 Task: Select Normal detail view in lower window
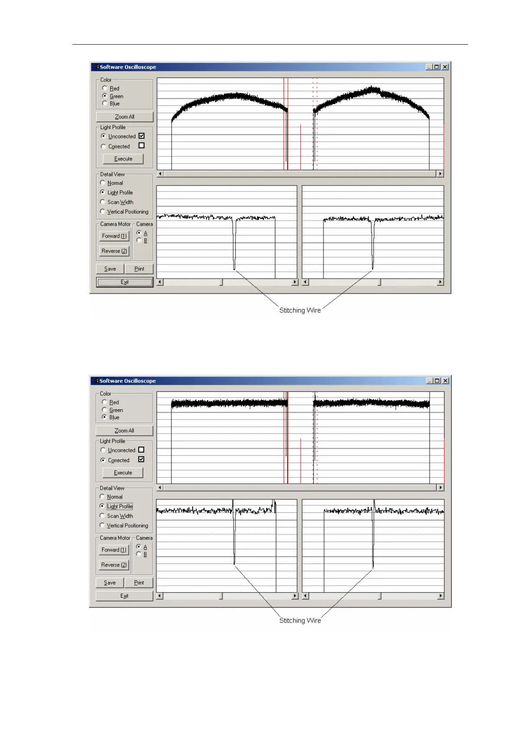coord(102,496)
